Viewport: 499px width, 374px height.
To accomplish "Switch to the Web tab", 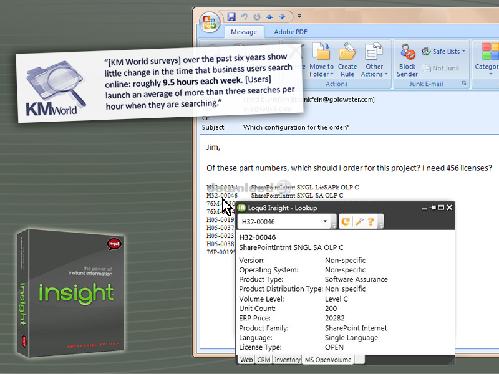I will pos(246,360).
